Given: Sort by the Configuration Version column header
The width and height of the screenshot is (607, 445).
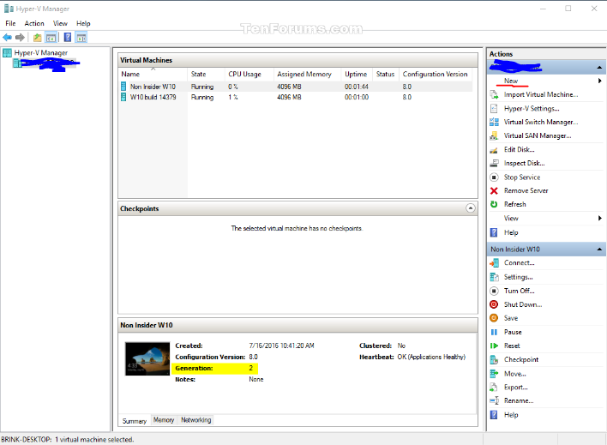Looking at the screenshot, I should pos(436,75).
